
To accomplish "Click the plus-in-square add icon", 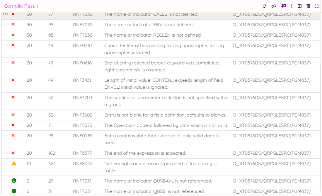I will pyautogui.click(x=300, y=6).
